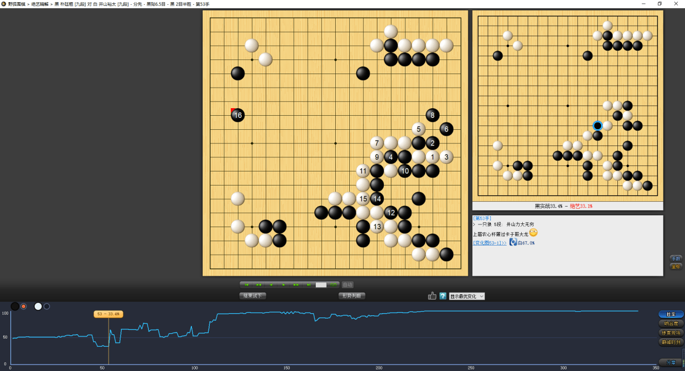The width and height of the screenshot is (685, 371).
Task: Click the 53 - 33.4% chart marker
Action: 108,314
